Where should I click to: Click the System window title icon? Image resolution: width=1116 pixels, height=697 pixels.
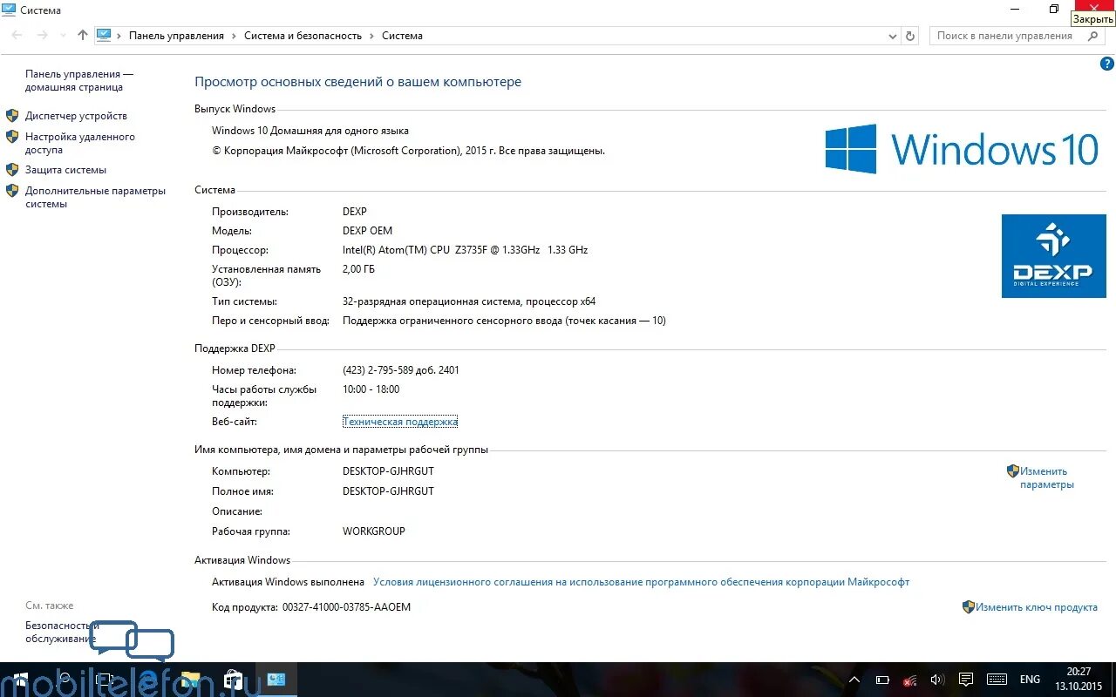(9, 10)
